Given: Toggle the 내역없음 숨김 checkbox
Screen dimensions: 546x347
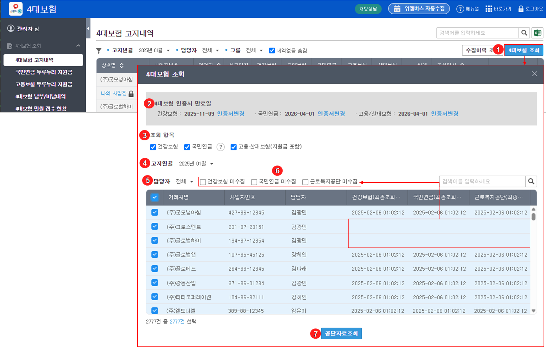Looking at the screenshot, I should pyautogui.click(x=272, y=50).
